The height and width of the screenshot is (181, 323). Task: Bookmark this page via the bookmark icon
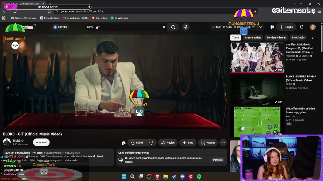[x=49, y=11]
